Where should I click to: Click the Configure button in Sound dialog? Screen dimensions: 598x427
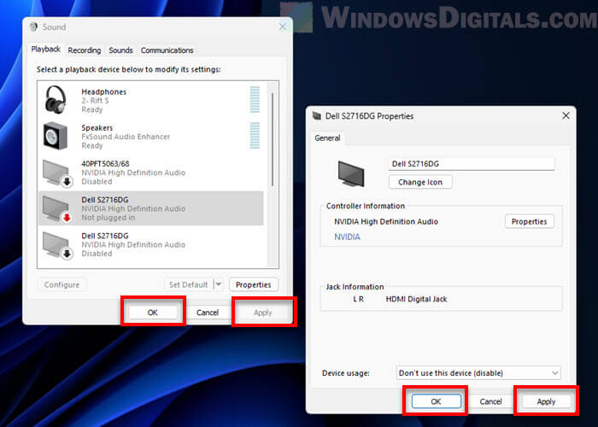62,284
